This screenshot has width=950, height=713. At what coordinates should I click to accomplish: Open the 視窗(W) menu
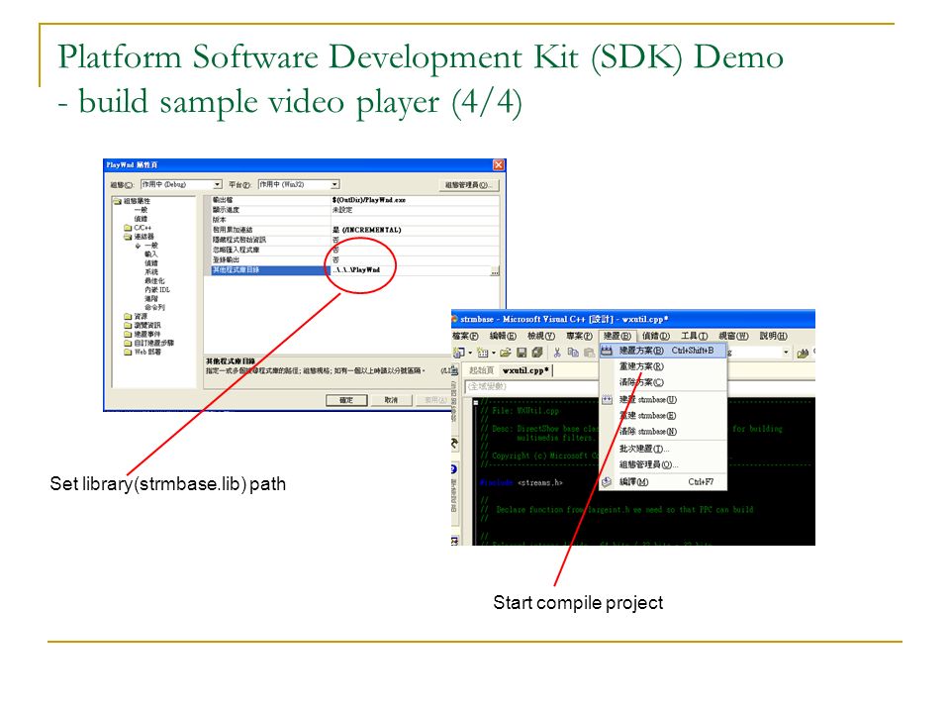coord(733,336)
